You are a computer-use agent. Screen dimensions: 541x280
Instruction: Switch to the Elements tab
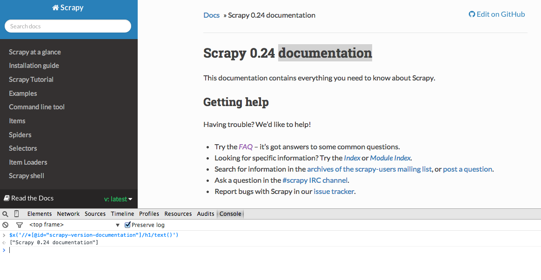coord(40,214)
